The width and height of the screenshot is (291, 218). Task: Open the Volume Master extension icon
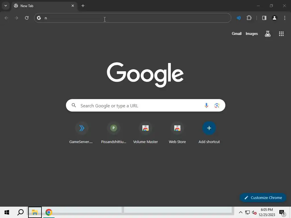tap(239, 18)
